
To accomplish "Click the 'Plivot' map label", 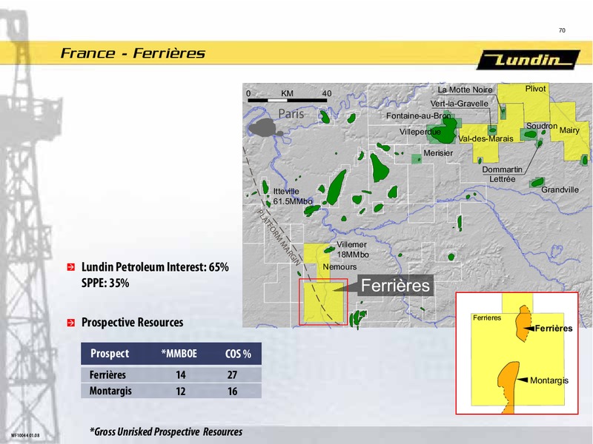I will (x=535, y=89).
